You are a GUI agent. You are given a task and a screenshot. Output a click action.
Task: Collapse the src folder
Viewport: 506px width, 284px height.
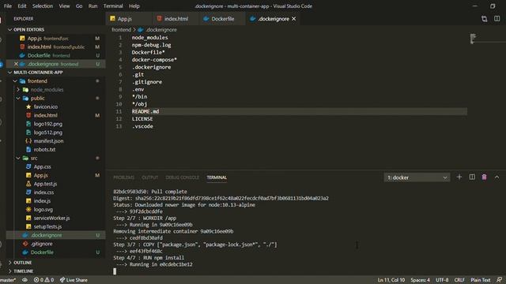click(x=18, y=158)
